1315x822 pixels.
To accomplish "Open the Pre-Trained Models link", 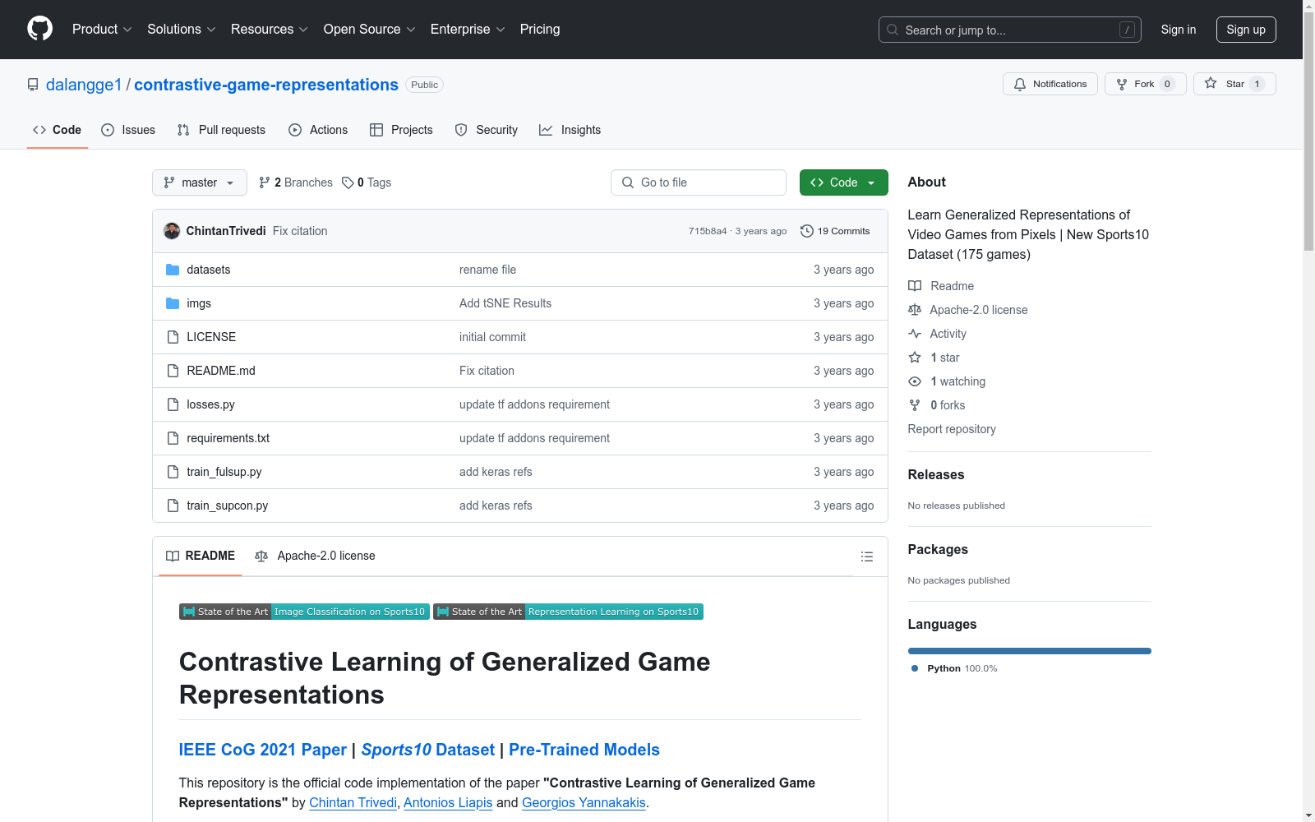I will 584,750.
